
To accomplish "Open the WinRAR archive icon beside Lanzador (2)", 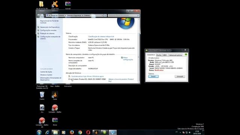I will point(55,121).
